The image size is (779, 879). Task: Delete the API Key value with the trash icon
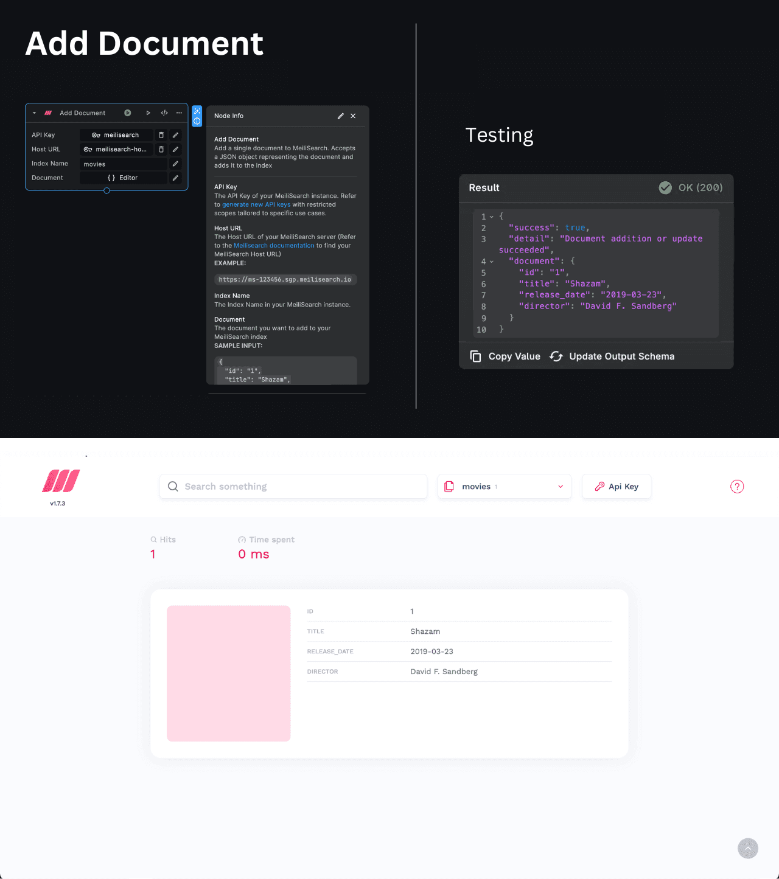161,135
